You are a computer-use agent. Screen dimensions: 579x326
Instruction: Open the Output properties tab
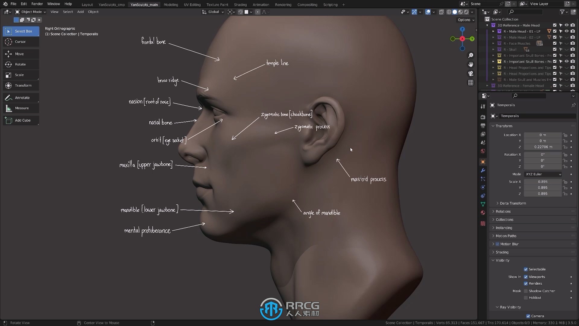point(483,125)
